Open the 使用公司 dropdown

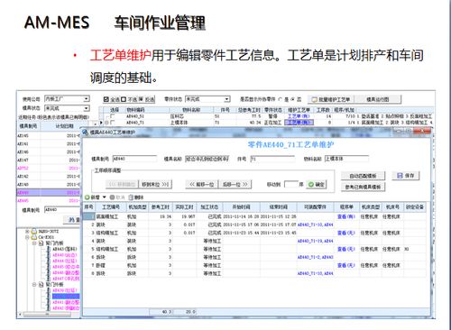point(87,98)
